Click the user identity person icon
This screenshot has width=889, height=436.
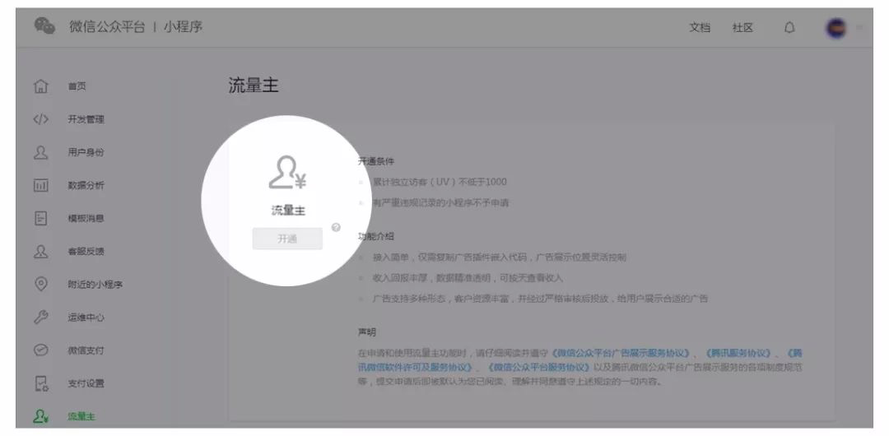pyautogui.click(x=41, y=152)
